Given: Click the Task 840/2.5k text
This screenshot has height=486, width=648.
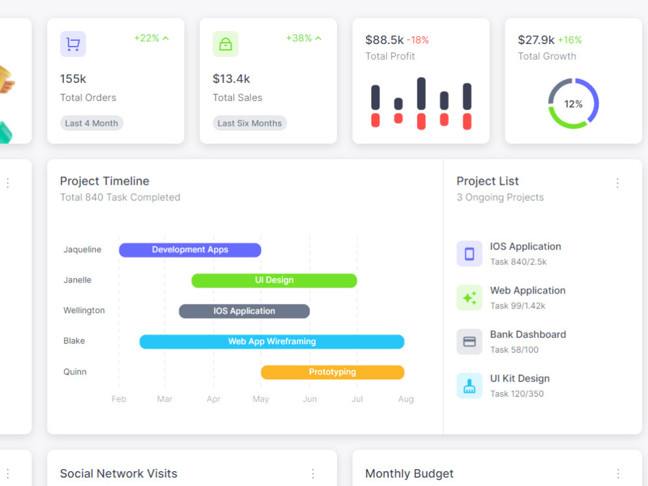Looking at the screenshot, I should (x=518, y=262).
